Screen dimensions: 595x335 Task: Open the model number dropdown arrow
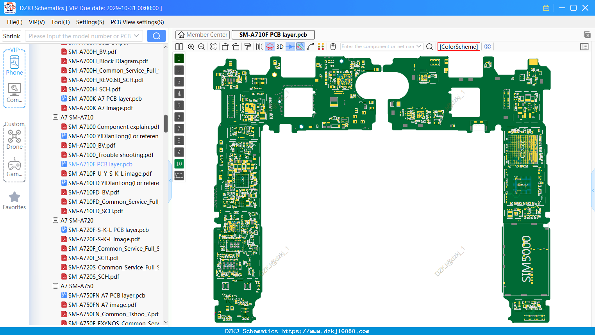tap(136, 36)
